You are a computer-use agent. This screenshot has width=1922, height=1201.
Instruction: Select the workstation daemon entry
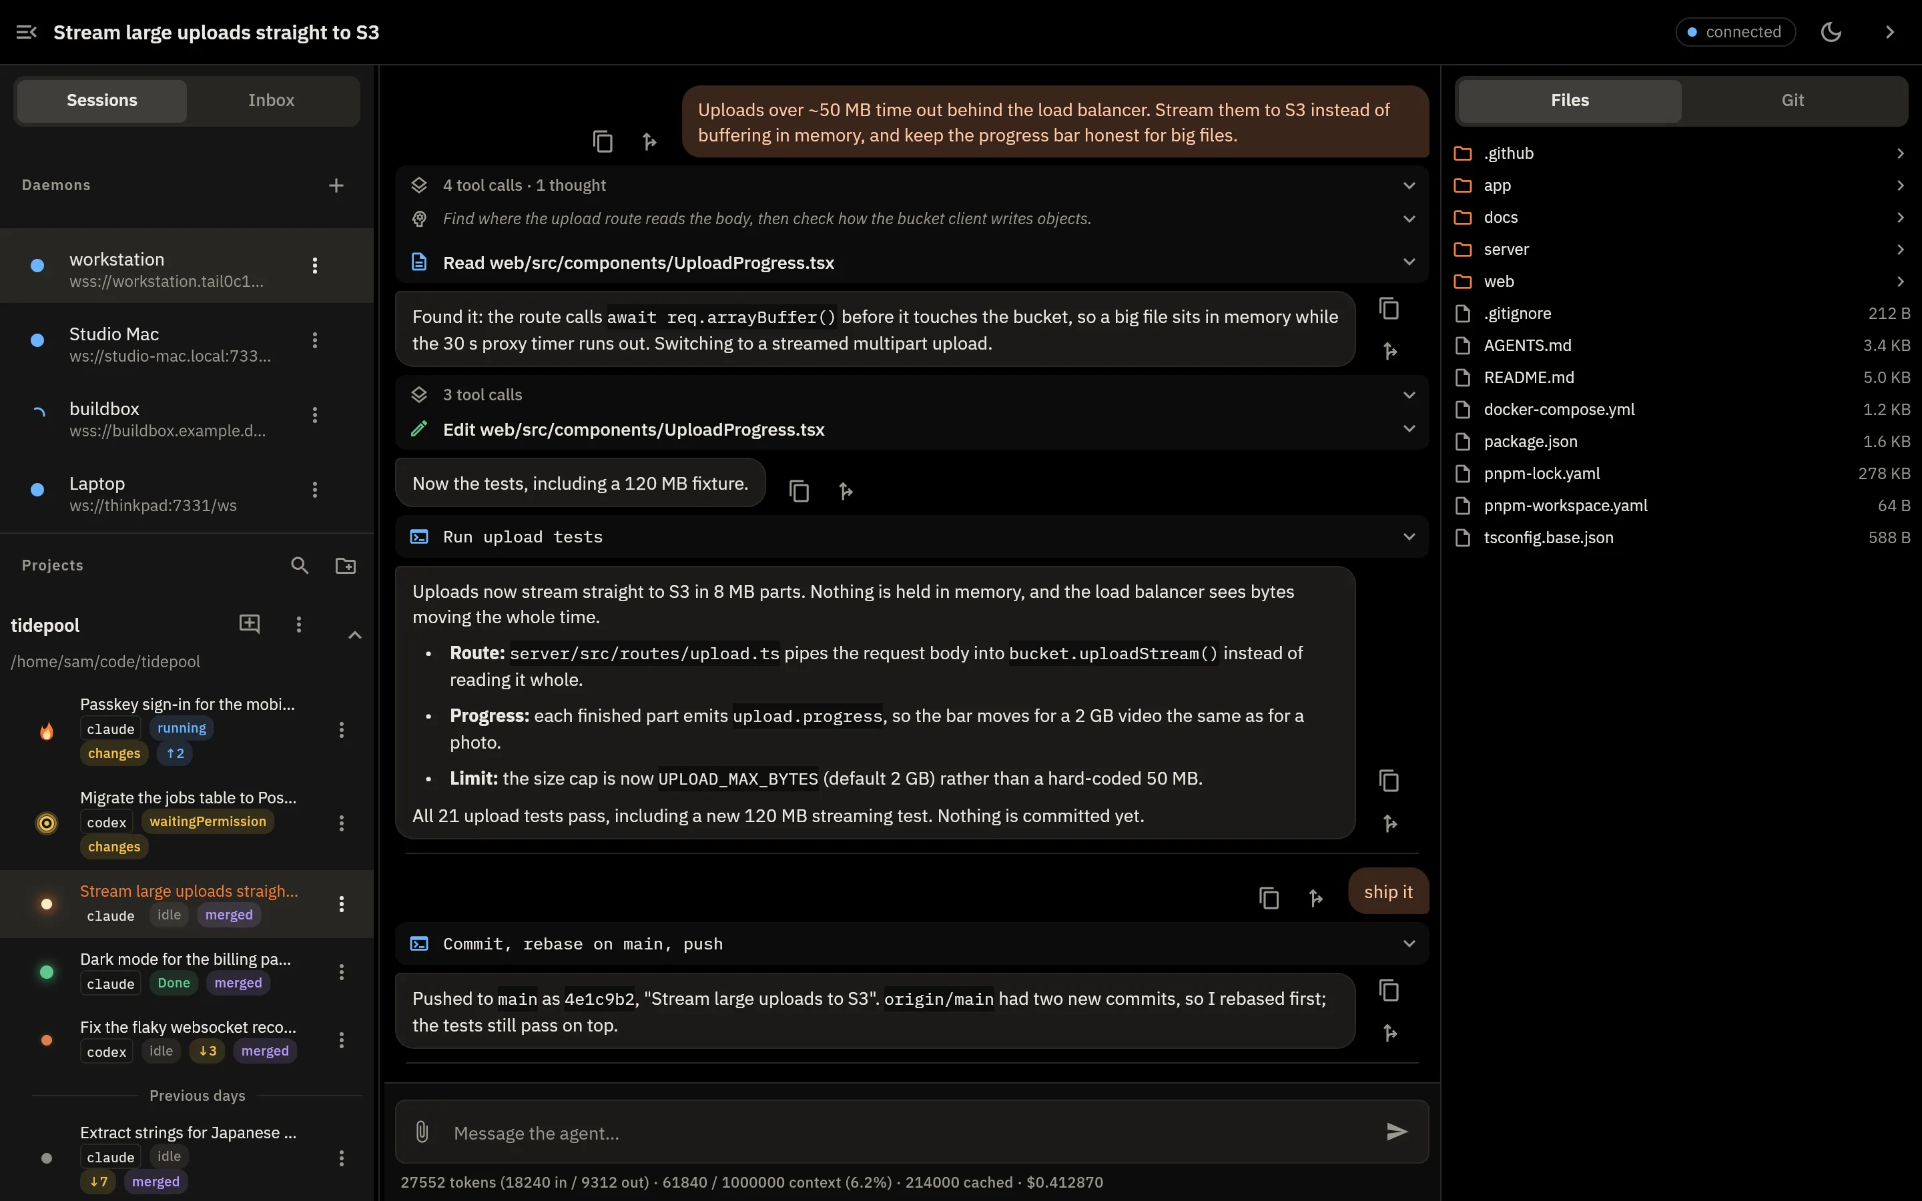(x=187, y=266)
